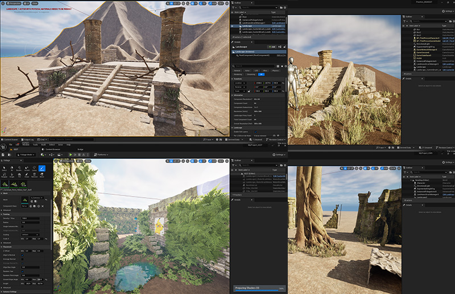This screenshot has height=294, width=455.
Task: Select the Deselect foliage tool
Action: [19, 169]
